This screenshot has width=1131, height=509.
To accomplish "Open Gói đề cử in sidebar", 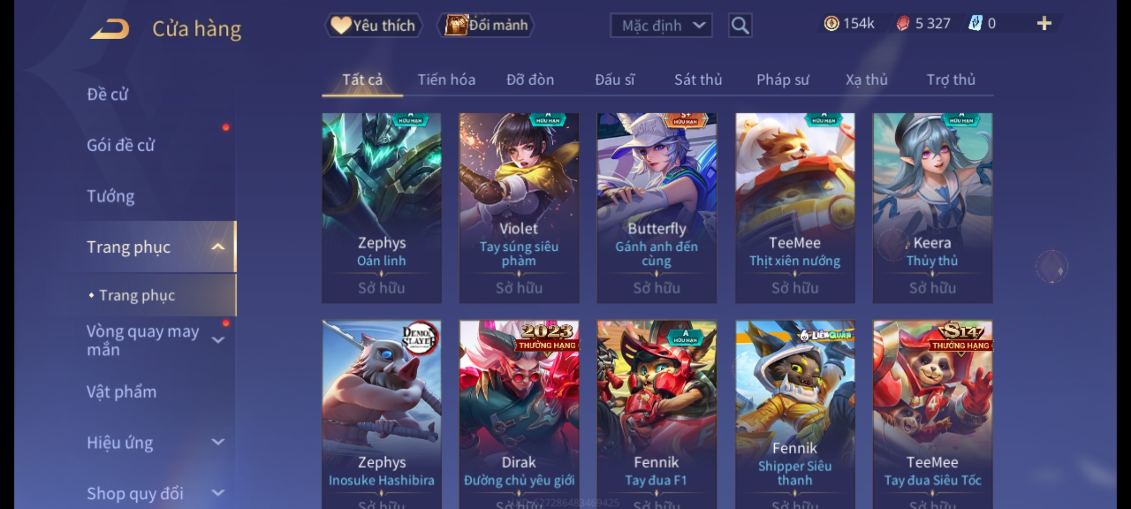I will click(121, 145).
